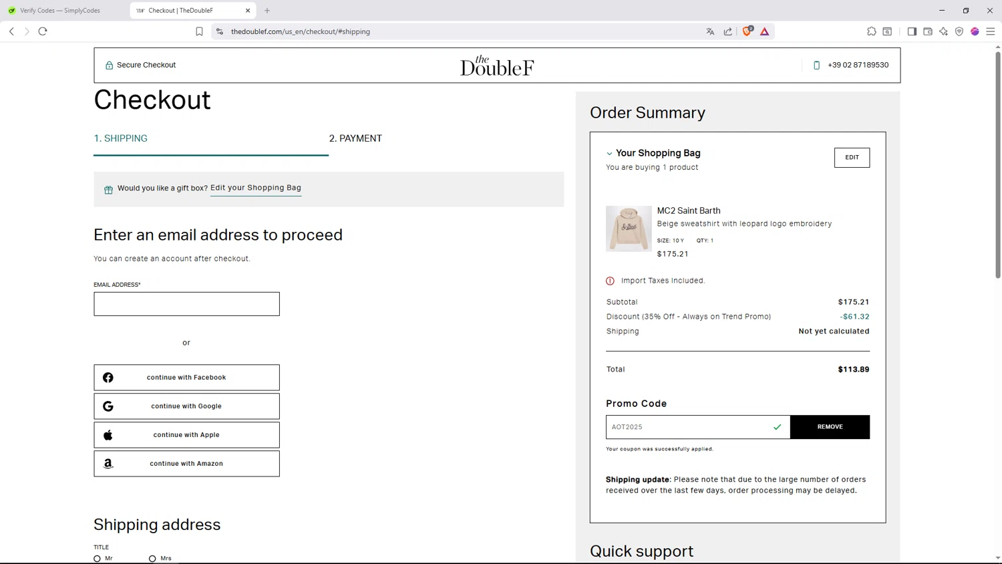
Task: Click 'Not yet calculated' shipping value
Action: [x=834, y=331]
